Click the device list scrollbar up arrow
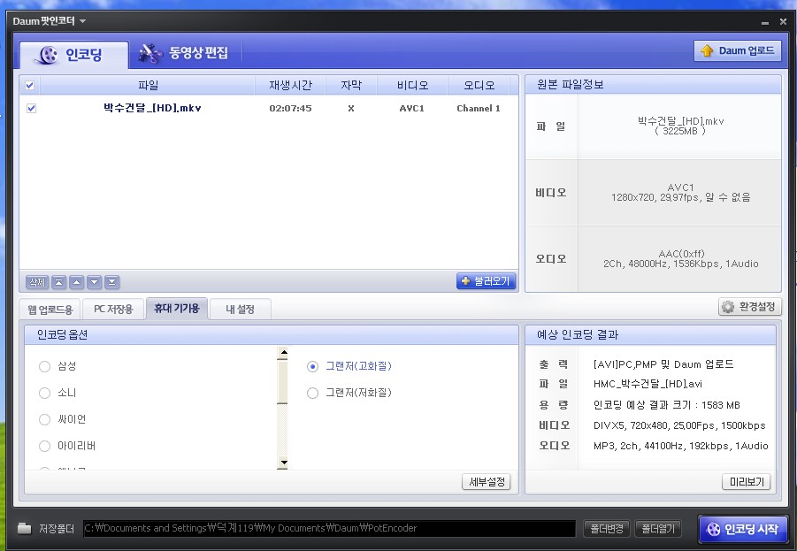The height and width of the screenshot is (551, 797). 284,352
